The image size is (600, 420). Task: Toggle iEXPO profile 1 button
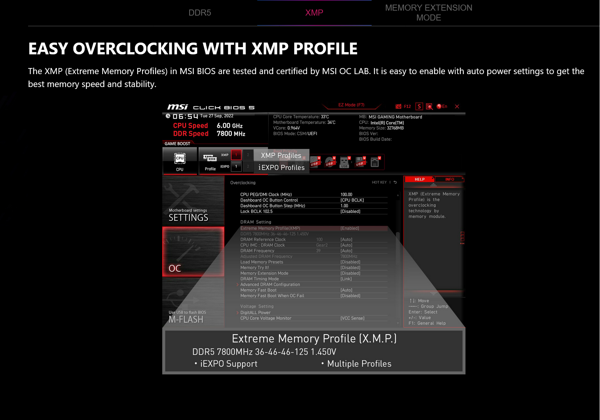236,166
